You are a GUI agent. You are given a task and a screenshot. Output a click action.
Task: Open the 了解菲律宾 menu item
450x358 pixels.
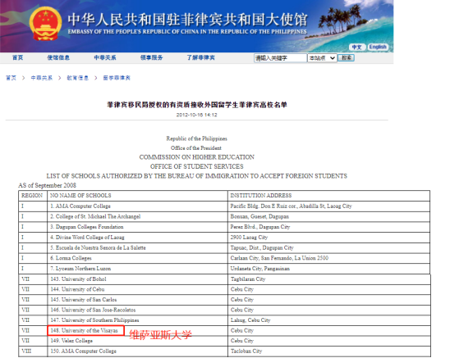click(201, 57)
